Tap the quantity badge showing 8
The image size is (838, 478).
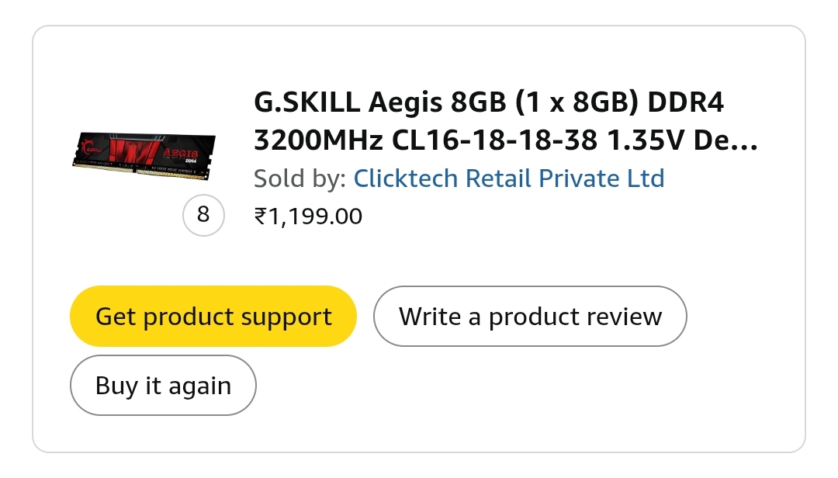point(203,215)
